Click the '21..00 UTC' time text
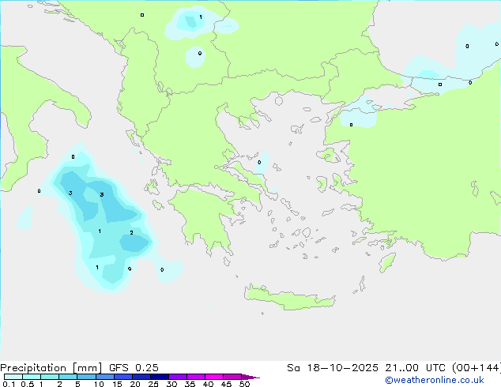The image size is (501, 387). click(415, 368)
